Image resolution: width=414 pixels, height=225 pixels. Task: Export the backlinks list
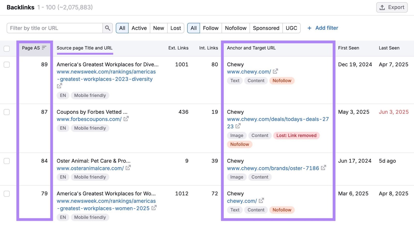392,7
